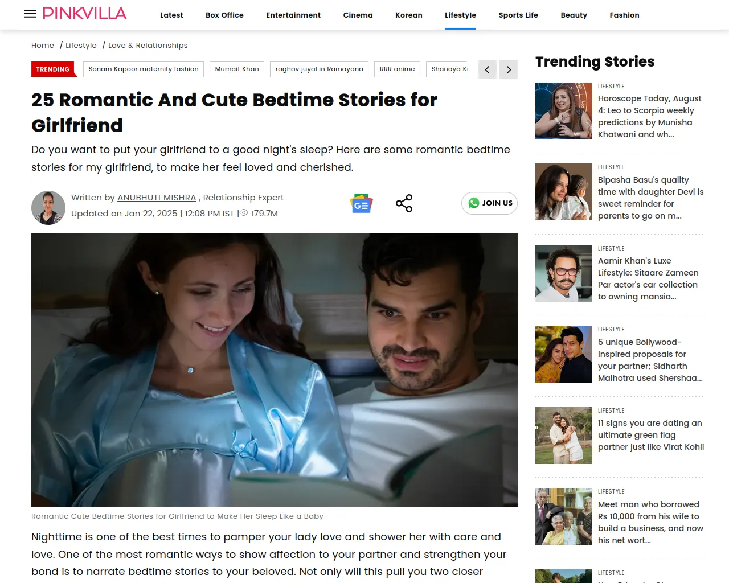729x583 pixels.
Task: Open Google News follow icon
Action: [361, 204]
